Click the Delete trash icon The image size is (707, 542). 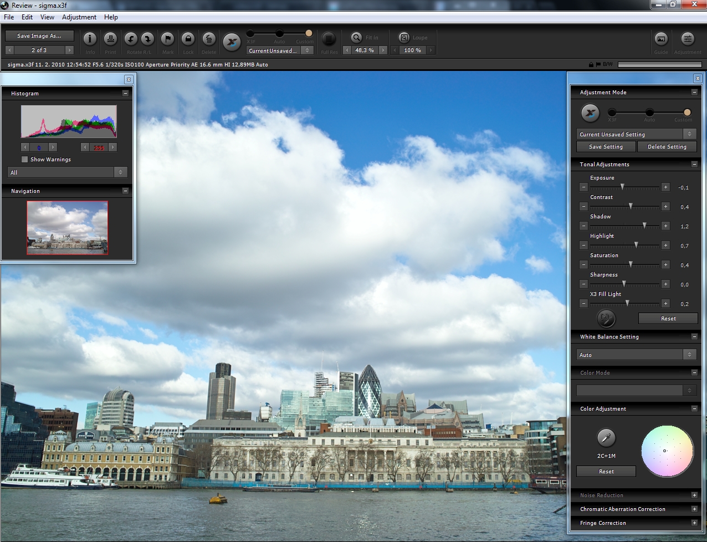pos(208,39)
